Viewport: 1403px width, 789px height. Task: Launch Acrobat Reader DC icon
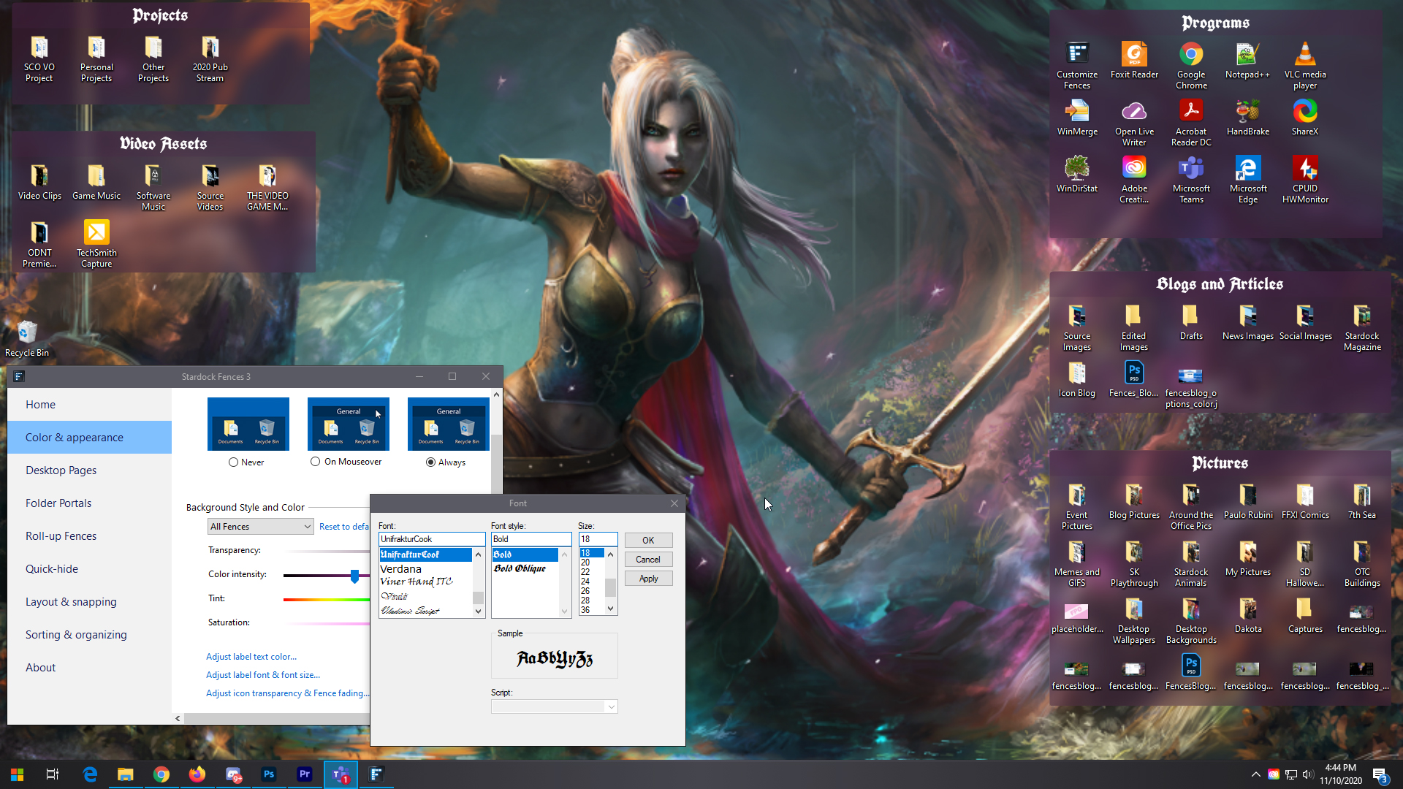(1191, 122)
